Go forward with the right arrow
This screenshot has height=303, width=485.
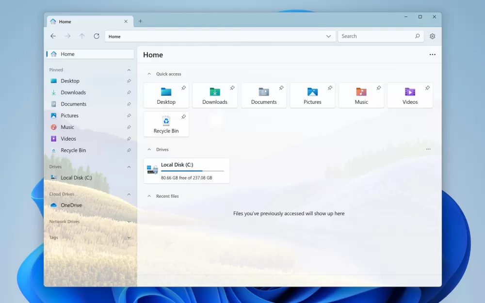[67, 36]
